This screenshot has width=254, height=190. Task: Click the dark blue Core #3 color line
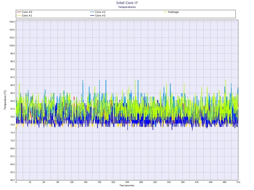coord(92,16)
